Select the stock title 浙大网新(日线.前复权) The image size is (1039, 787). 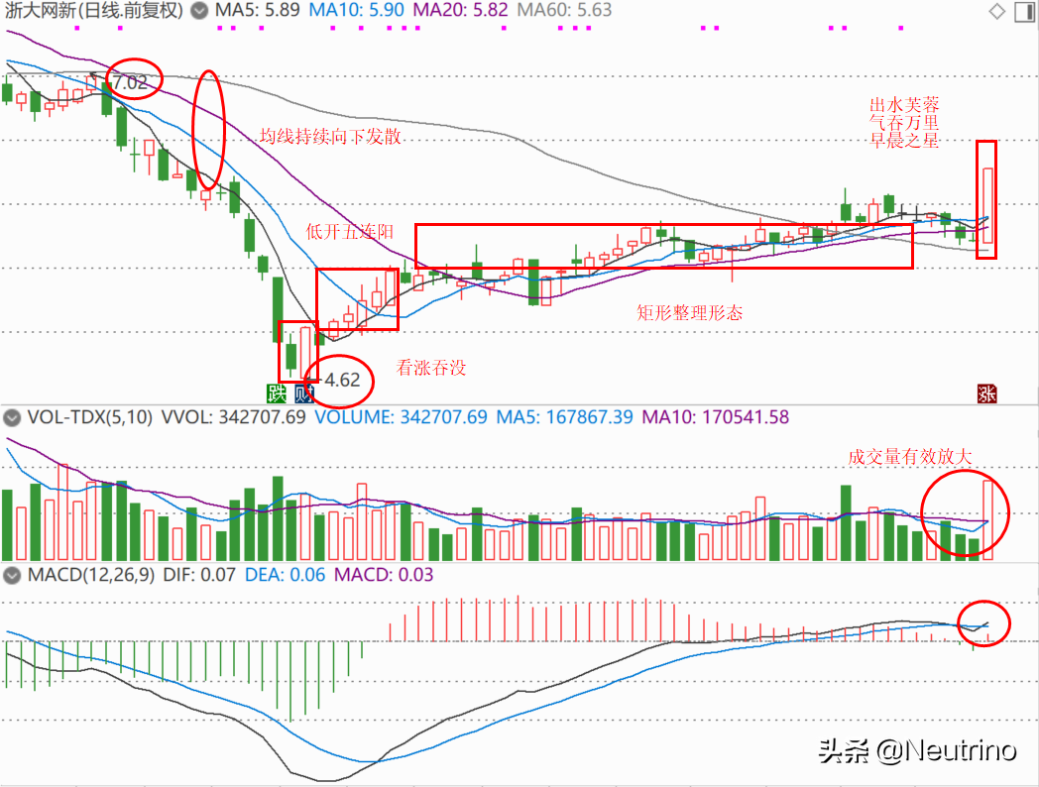(93, 11)
